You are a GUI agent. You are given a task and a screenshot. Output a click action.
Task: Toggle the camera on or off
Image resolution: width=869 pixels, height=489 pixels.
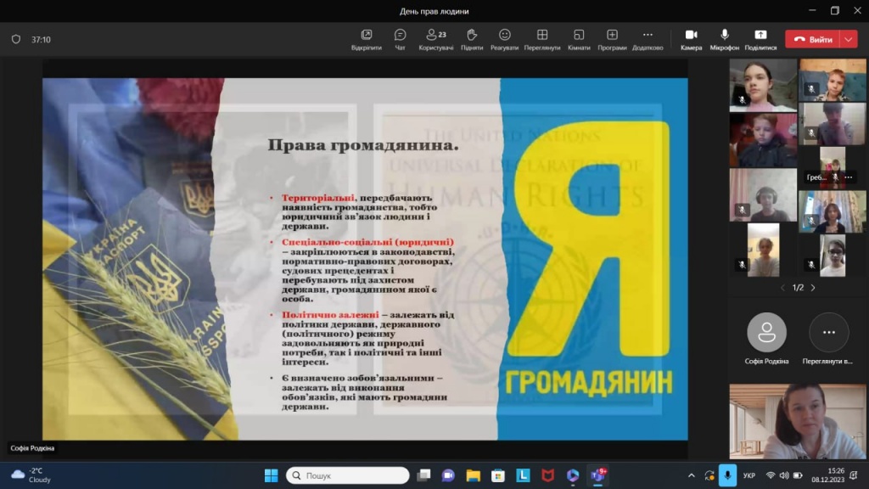(x=691, y=39)
